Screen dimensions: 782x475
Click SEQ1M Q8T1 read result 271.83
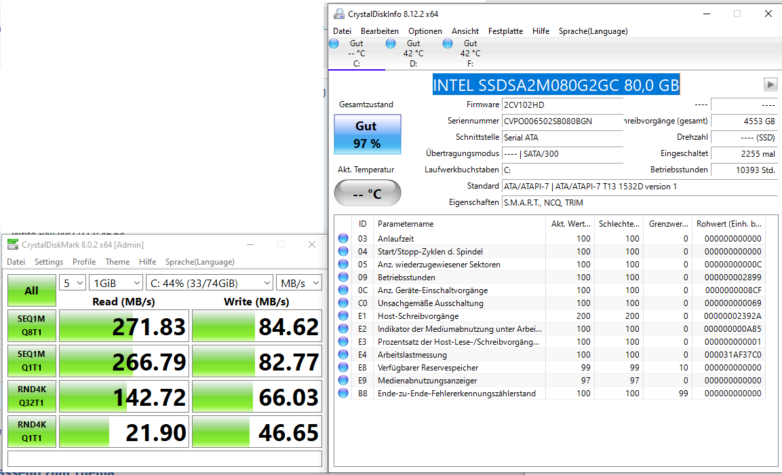coord(124,326)
